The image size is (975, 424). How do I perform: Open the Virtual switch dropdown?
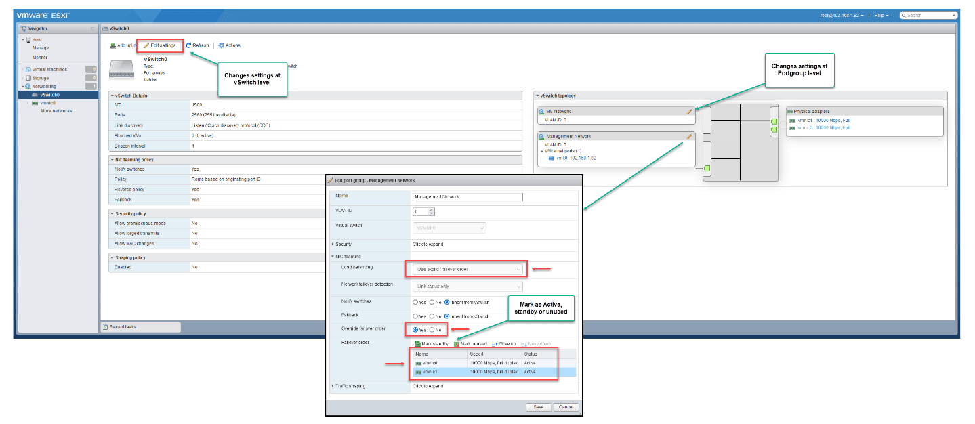449,228
